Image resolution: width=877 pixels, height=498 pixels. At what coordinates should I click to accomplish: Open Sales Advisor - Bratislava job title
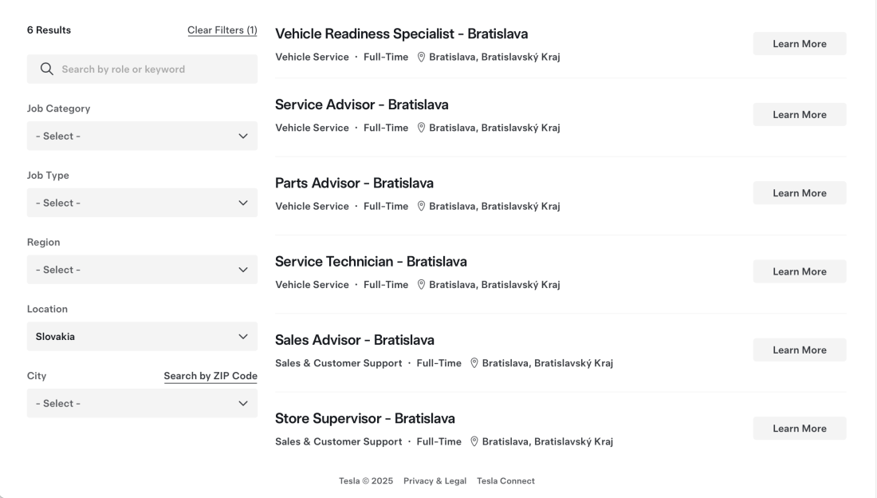(x=355, y=340)
